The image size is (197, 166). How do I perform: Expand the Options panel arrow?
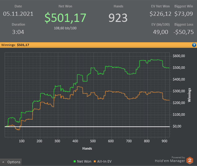click(3, 162)
